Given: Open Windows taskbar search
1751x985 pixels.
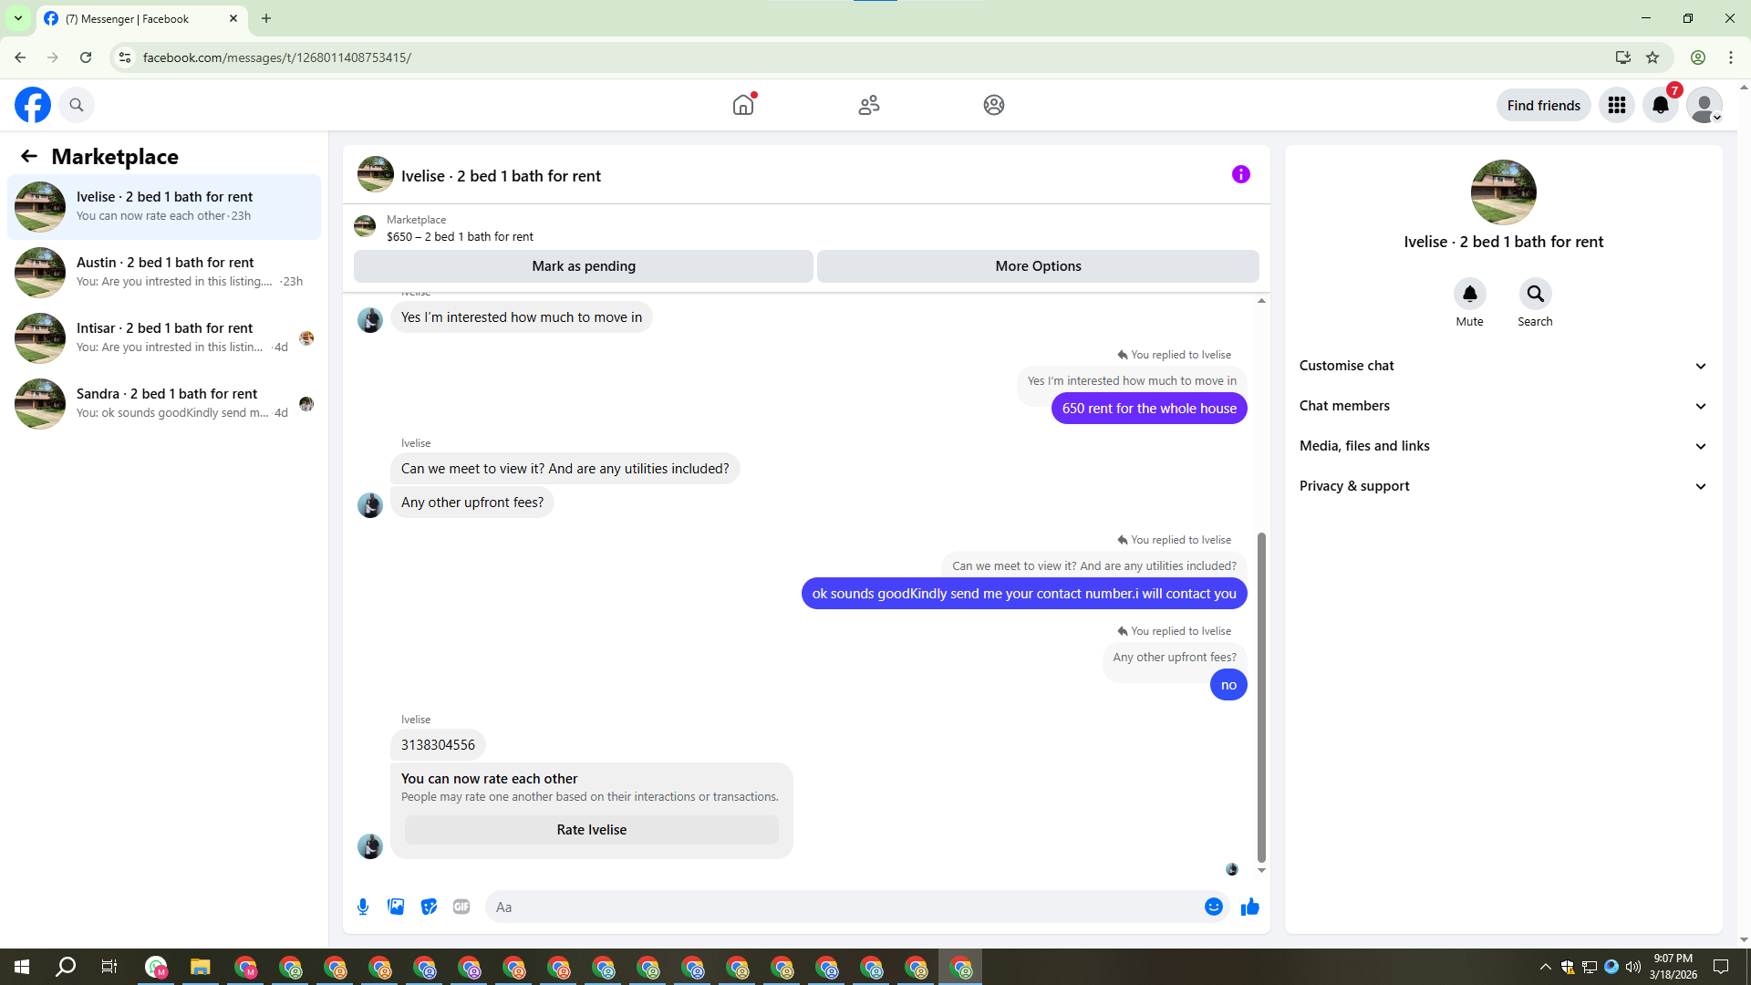Looking at the screenshot, I should pos(66,967).
